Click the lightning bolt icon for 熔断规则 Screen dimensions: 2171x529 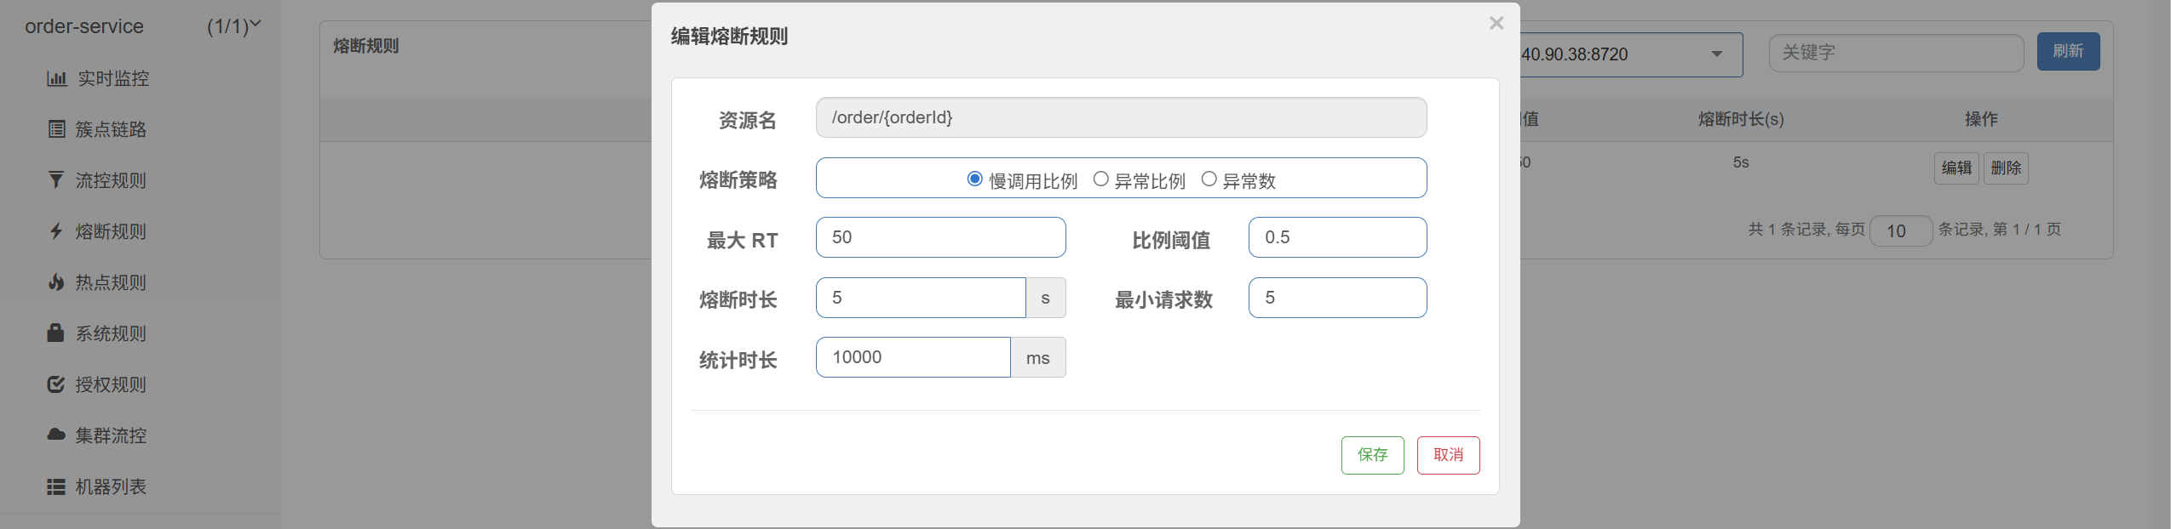pyautogui.click(x=56, y=231)
